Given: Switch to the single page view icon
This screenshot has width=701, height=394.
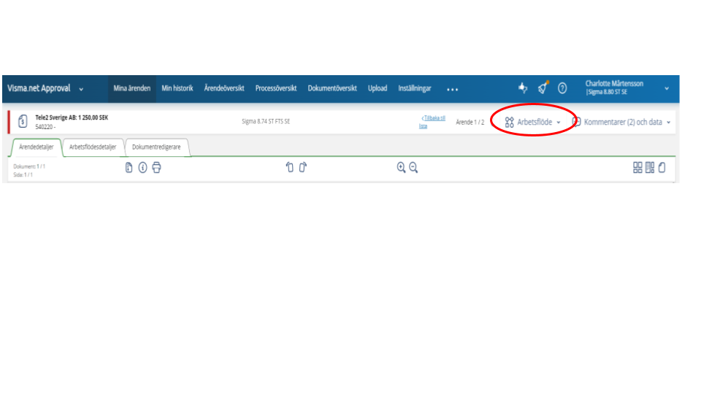Looking at the screenshot, I should (662, 168).
